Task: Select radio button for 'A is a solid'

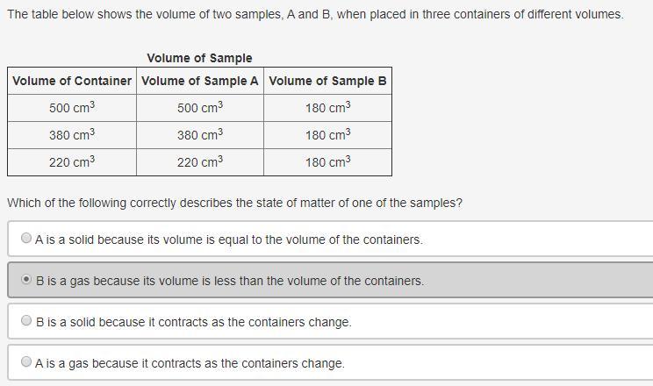Action: 26,238
